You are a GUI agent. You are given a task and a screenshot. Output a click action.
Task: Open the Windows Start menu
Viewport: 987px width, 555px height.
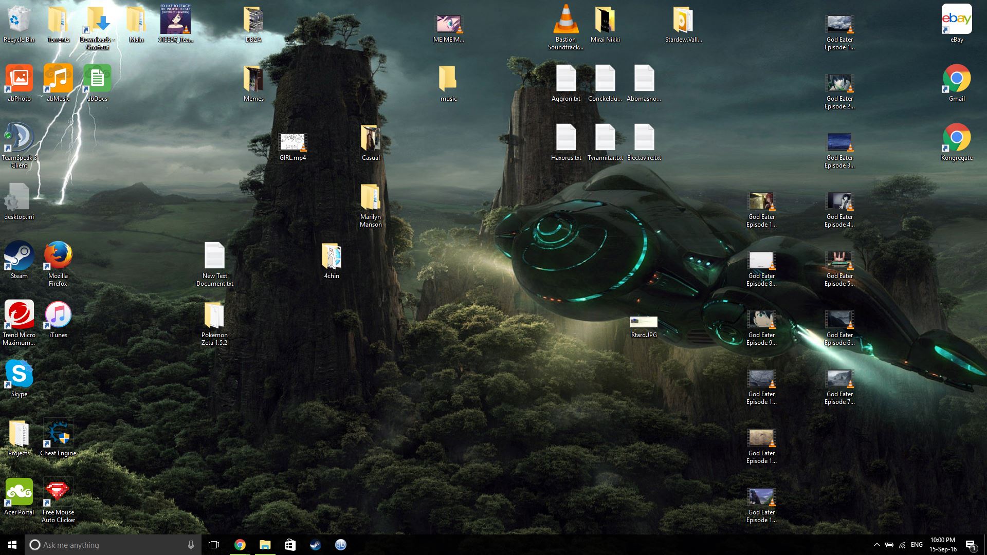point(12,545)
